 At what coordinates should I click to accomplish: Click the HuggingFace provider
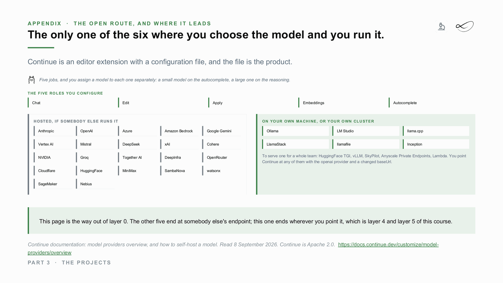95,171
